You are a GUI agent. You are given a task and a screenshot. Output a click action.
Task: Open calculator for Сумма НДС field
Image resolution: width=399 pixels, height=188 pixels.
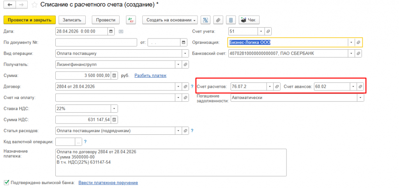[x=114, y=120]
